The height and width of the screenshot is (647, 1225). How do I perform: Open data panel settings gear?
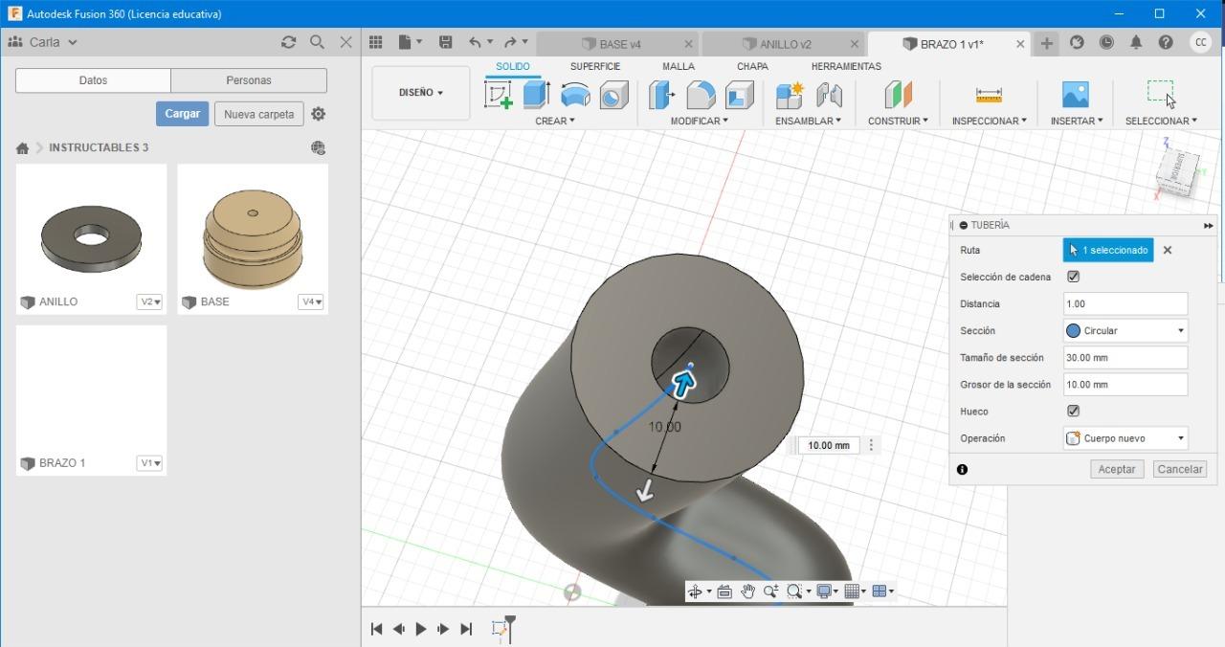point(319,114)
